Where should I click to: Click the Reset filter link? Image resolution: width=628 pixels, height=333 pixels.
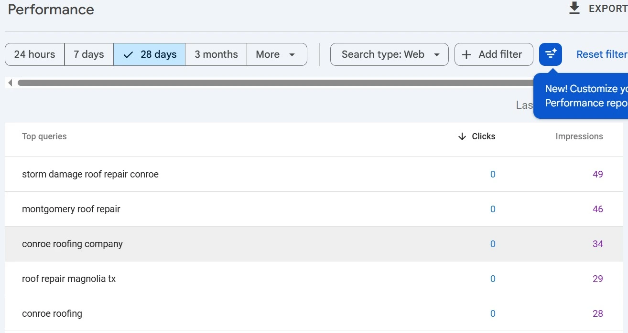602,54
